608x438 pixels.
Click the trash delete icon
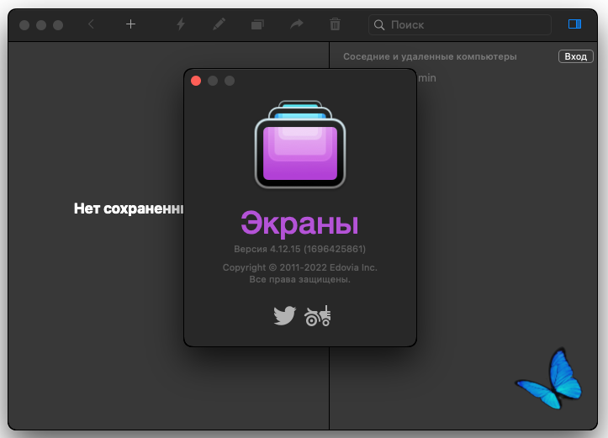[335, 24]
